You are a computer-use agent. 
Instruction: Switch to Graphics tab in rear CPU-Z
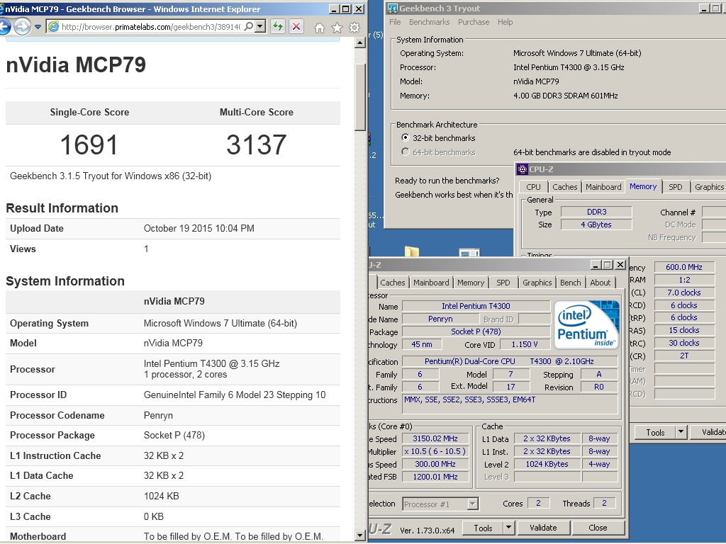point(709,187)
